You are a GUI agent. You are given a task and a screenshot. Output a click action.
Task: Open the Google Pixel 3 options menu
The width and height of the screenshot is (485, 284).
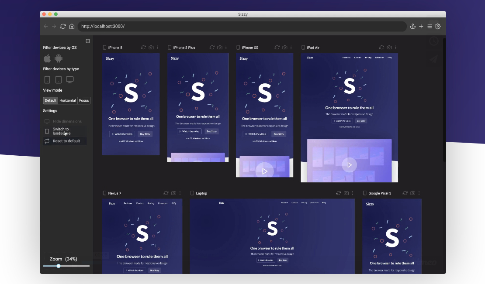coord(419,193)
